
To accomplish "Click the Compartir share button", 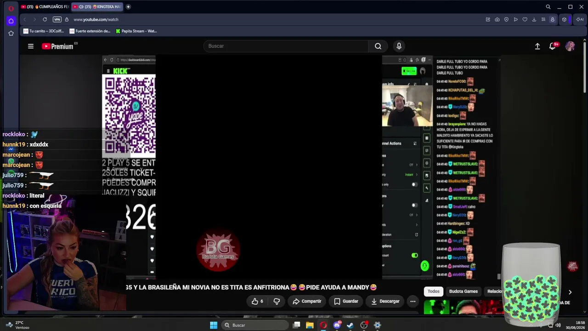I will click(307, 301).
